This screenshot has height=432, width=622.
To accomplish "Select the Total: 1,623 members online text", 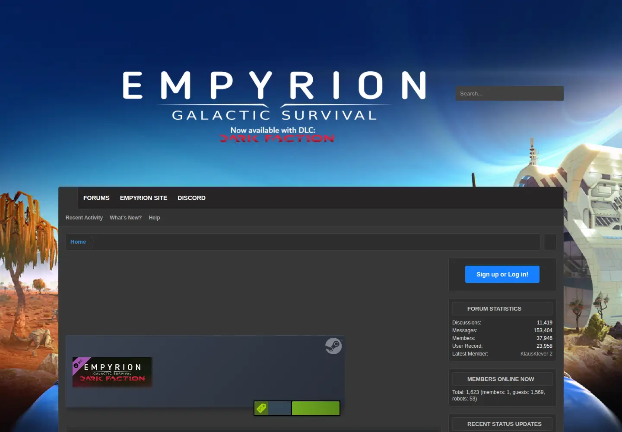I will coord(498,395).
